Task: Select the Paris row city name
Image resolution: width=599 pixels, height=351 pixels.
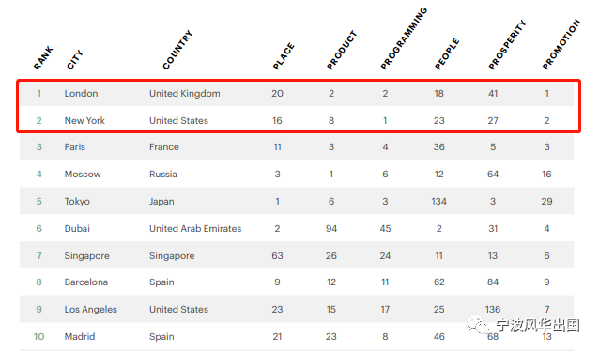Action: pos(75,147)
